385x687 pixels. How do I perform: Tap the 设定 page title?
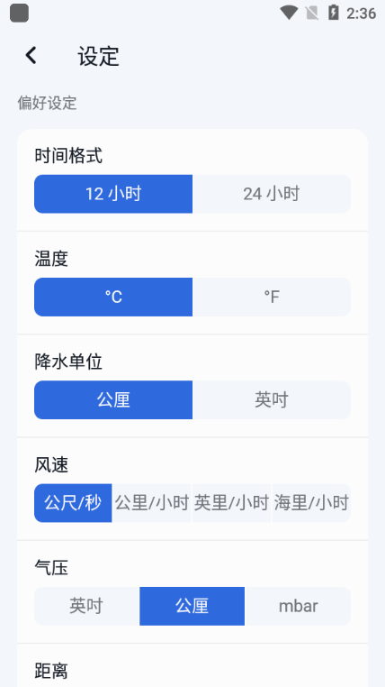point(99,56)
